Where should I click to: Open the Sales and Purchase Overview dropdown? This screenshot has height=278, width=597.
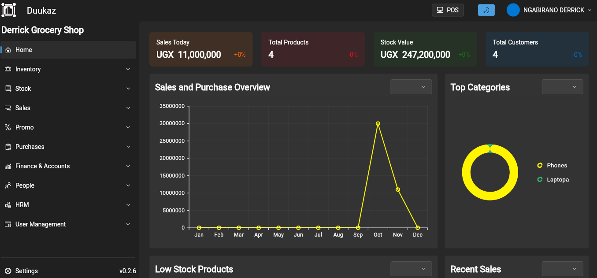pos(411,87)
